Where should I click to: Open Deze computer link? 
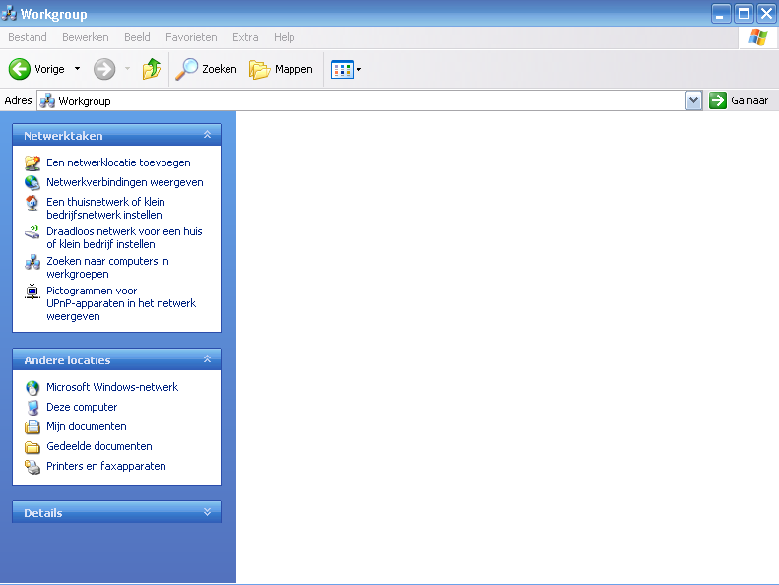(x=82, y=408)
